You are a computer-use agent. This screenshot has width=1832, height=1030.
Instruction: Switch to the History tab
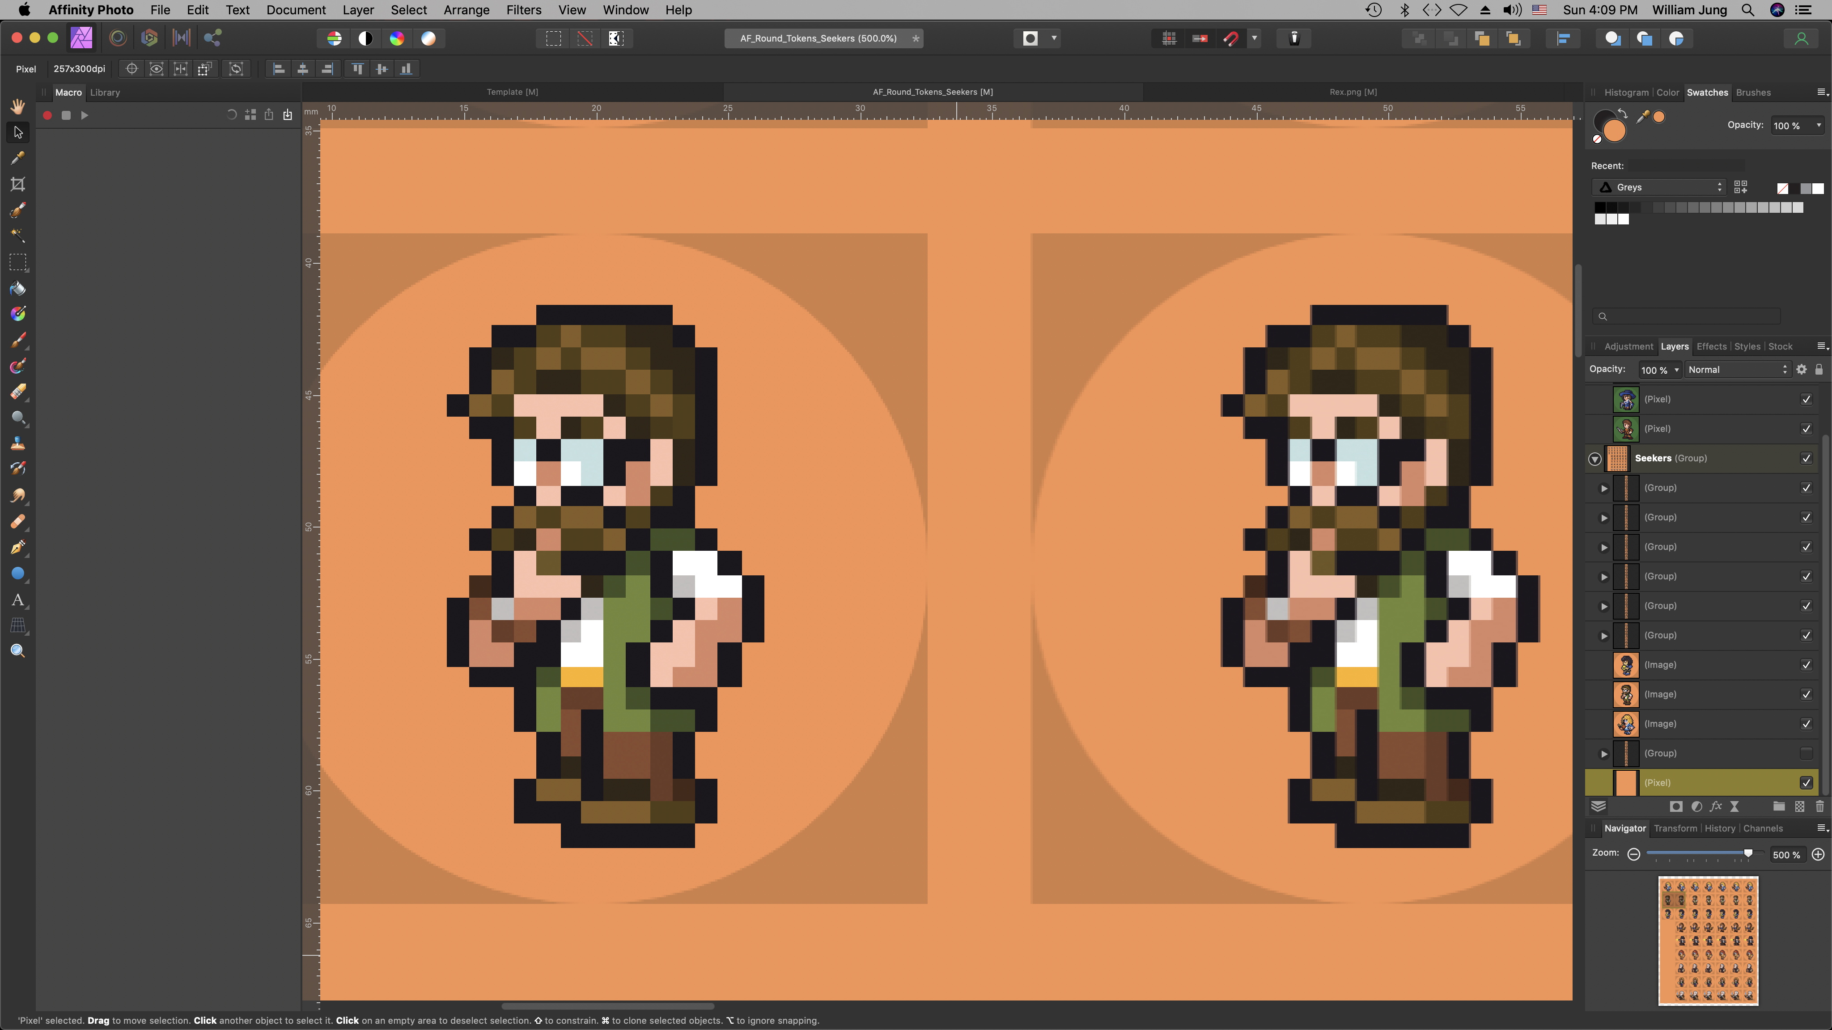pos(1720,828)
